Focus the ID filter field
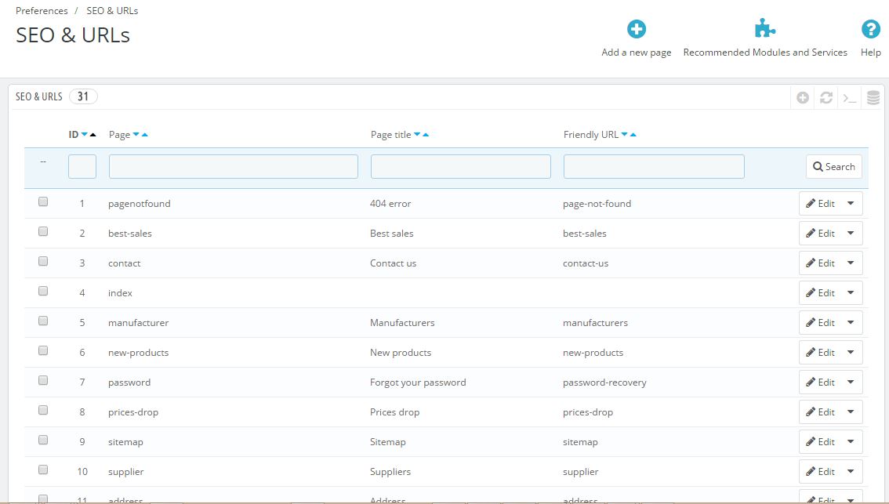 (82, 167)
